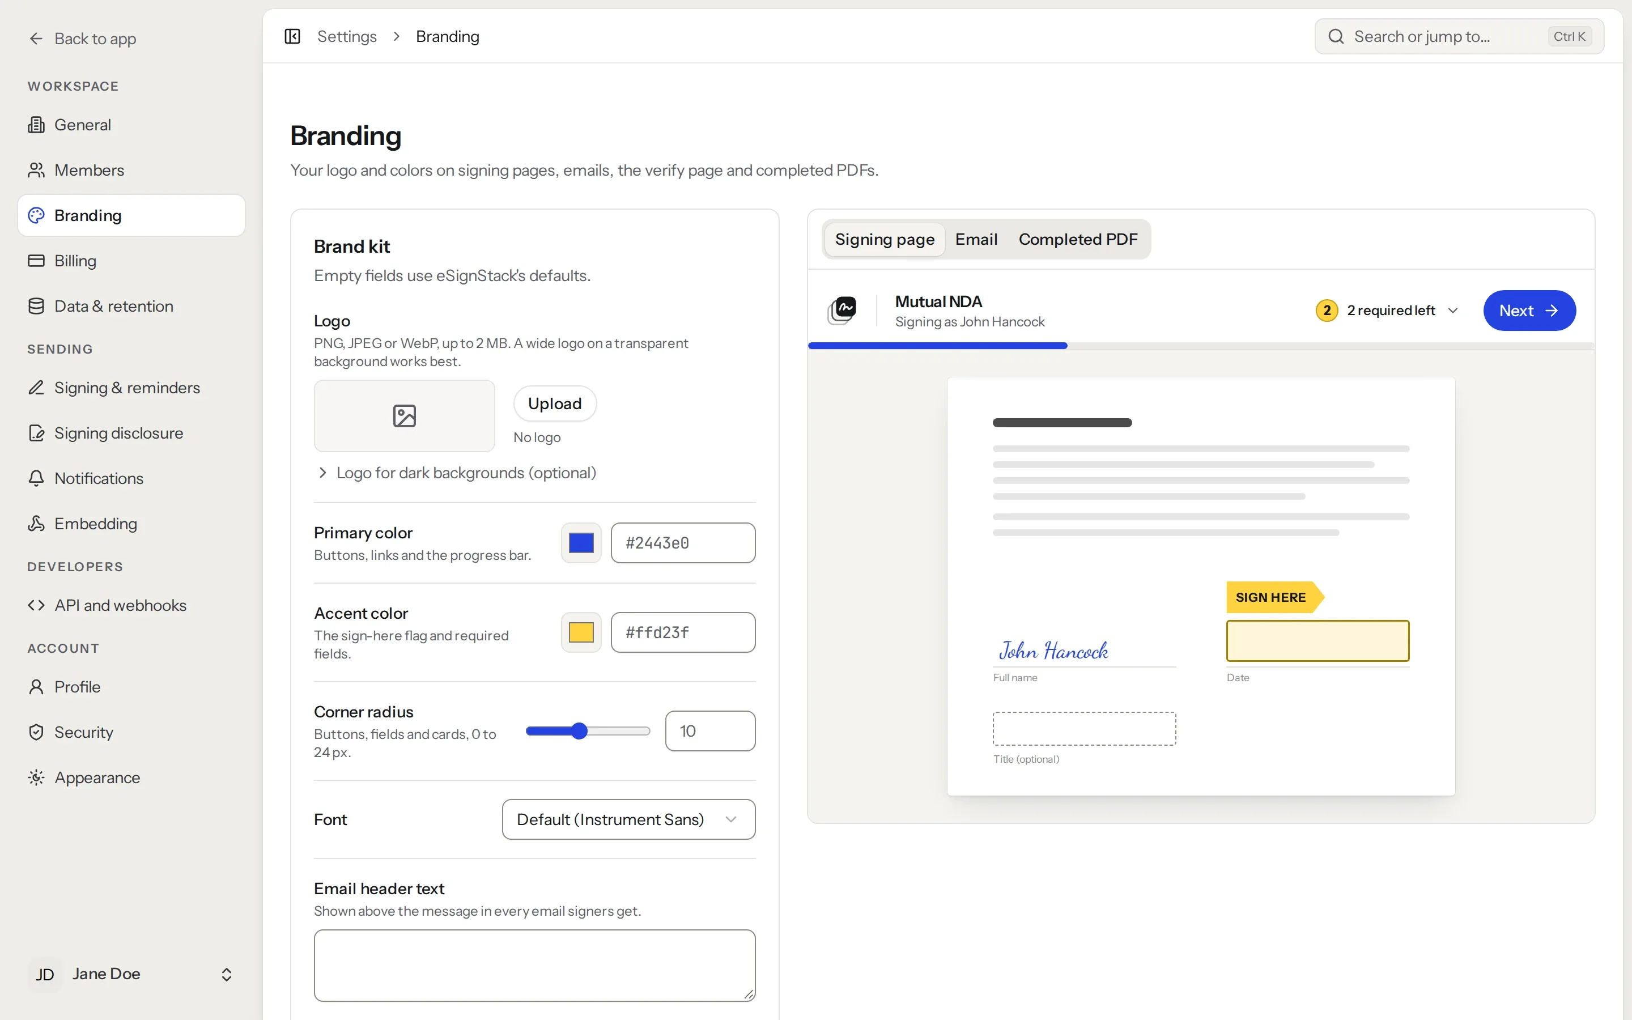Click the John Hancock signature
This screenshot has height=1020, width=1632.
pyautogui.click(x=1053, y=651)
